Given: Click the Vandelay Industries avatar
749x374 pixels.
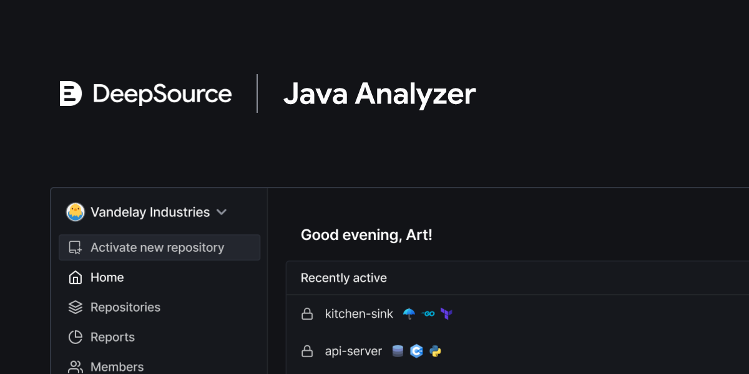Looking at the screenshot, I should [x=75, y=212].
